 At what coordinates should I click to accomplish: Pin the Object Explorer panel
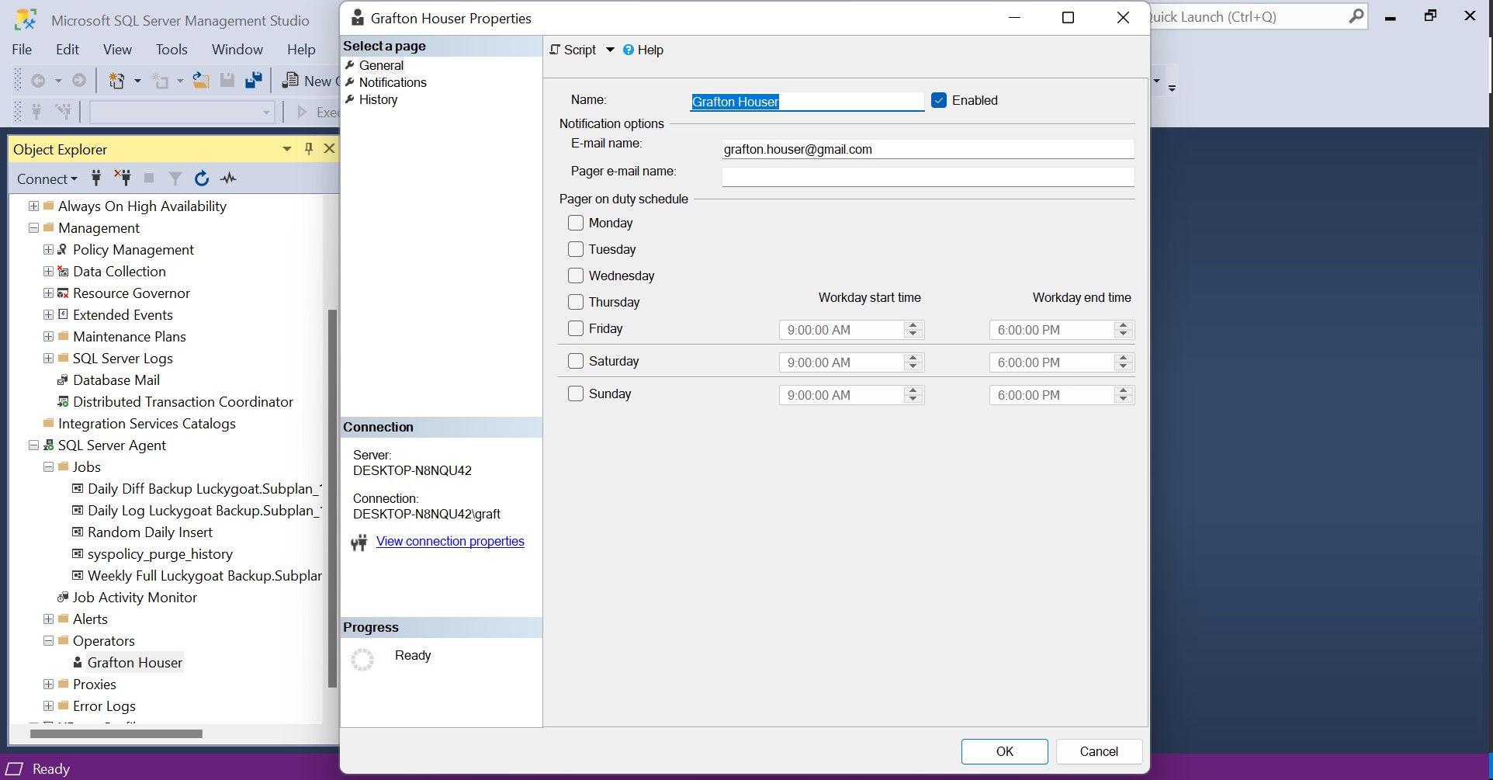point(309,149)
